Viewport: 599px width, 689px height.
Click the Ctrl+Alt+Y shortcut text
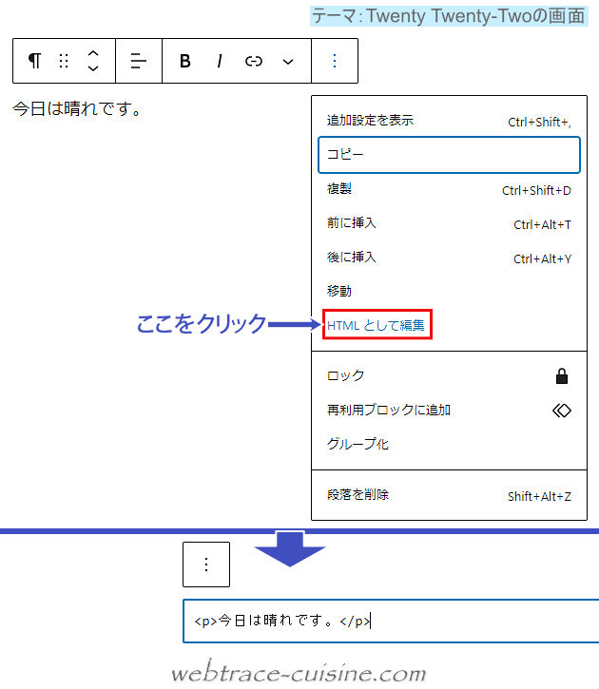[x=542, y=258]
